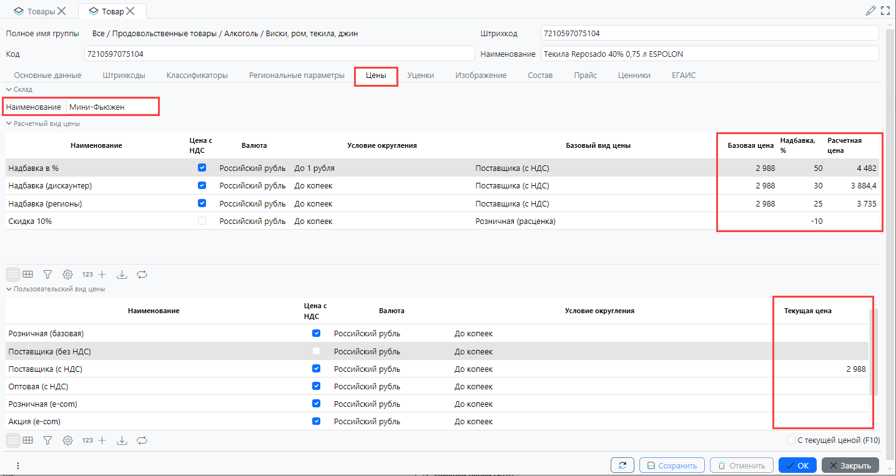Click the refresh button left of Сохранить
The image size is (896, 476).
(x=622, y=465)
